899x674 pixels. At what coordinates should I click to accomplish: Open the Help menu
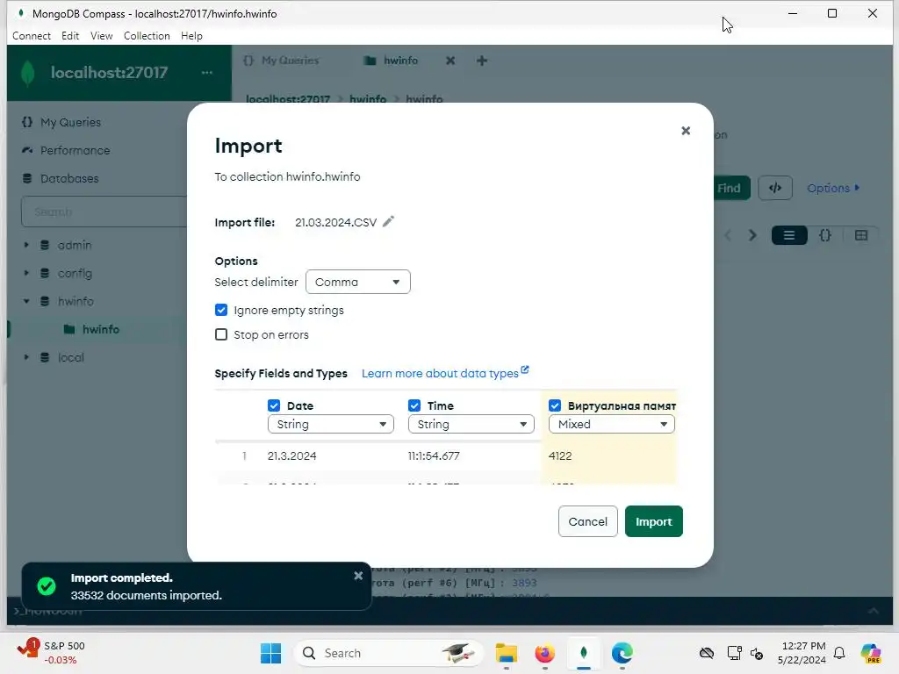tap(191, 35)
